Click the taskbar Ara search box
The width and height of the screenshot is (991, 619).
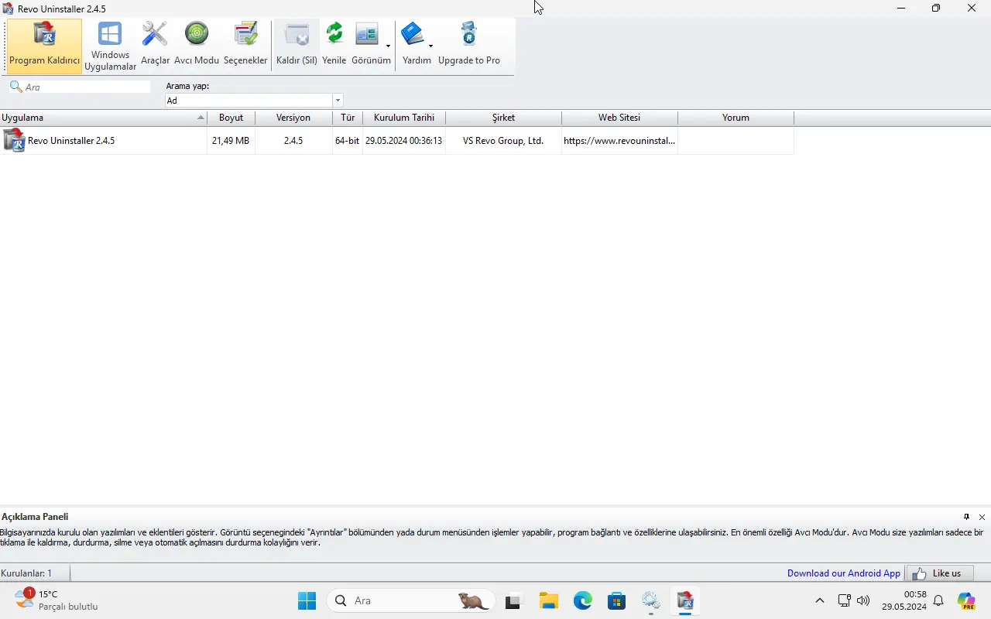(x=410, y=600)
